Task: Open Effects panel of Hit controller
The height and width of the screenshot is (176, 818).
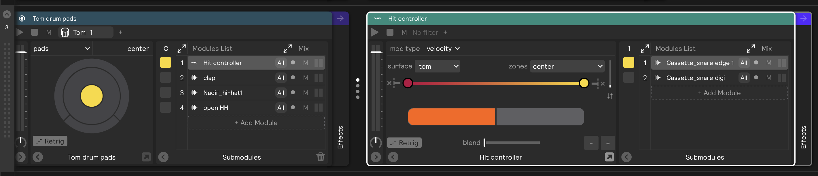Action: click(x=803, y=137)
